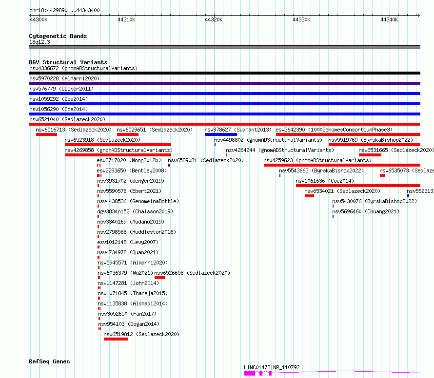
Task: Open nsv5590578 (Ebert2021) label
Action: [129, 191]
